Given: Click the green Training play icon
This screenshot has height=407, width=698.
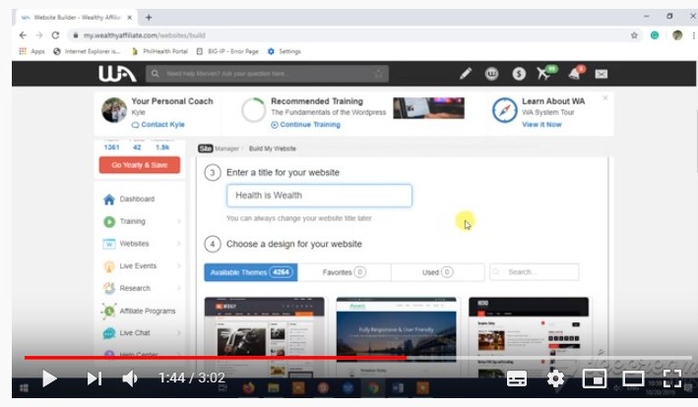Looking at the screenshot, I should pos(109,221).
